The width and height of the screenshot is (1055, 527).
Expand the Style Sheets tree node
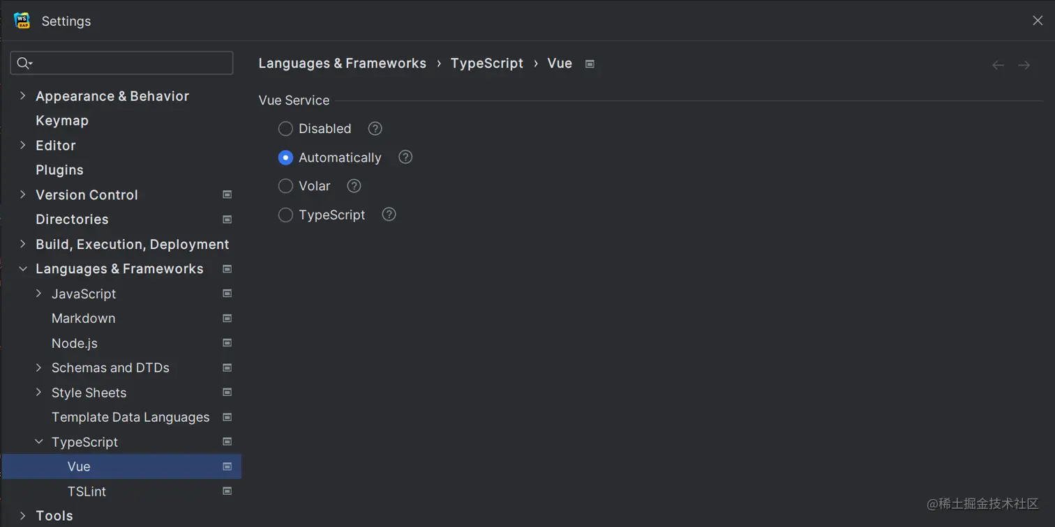(x=39, y=392)
